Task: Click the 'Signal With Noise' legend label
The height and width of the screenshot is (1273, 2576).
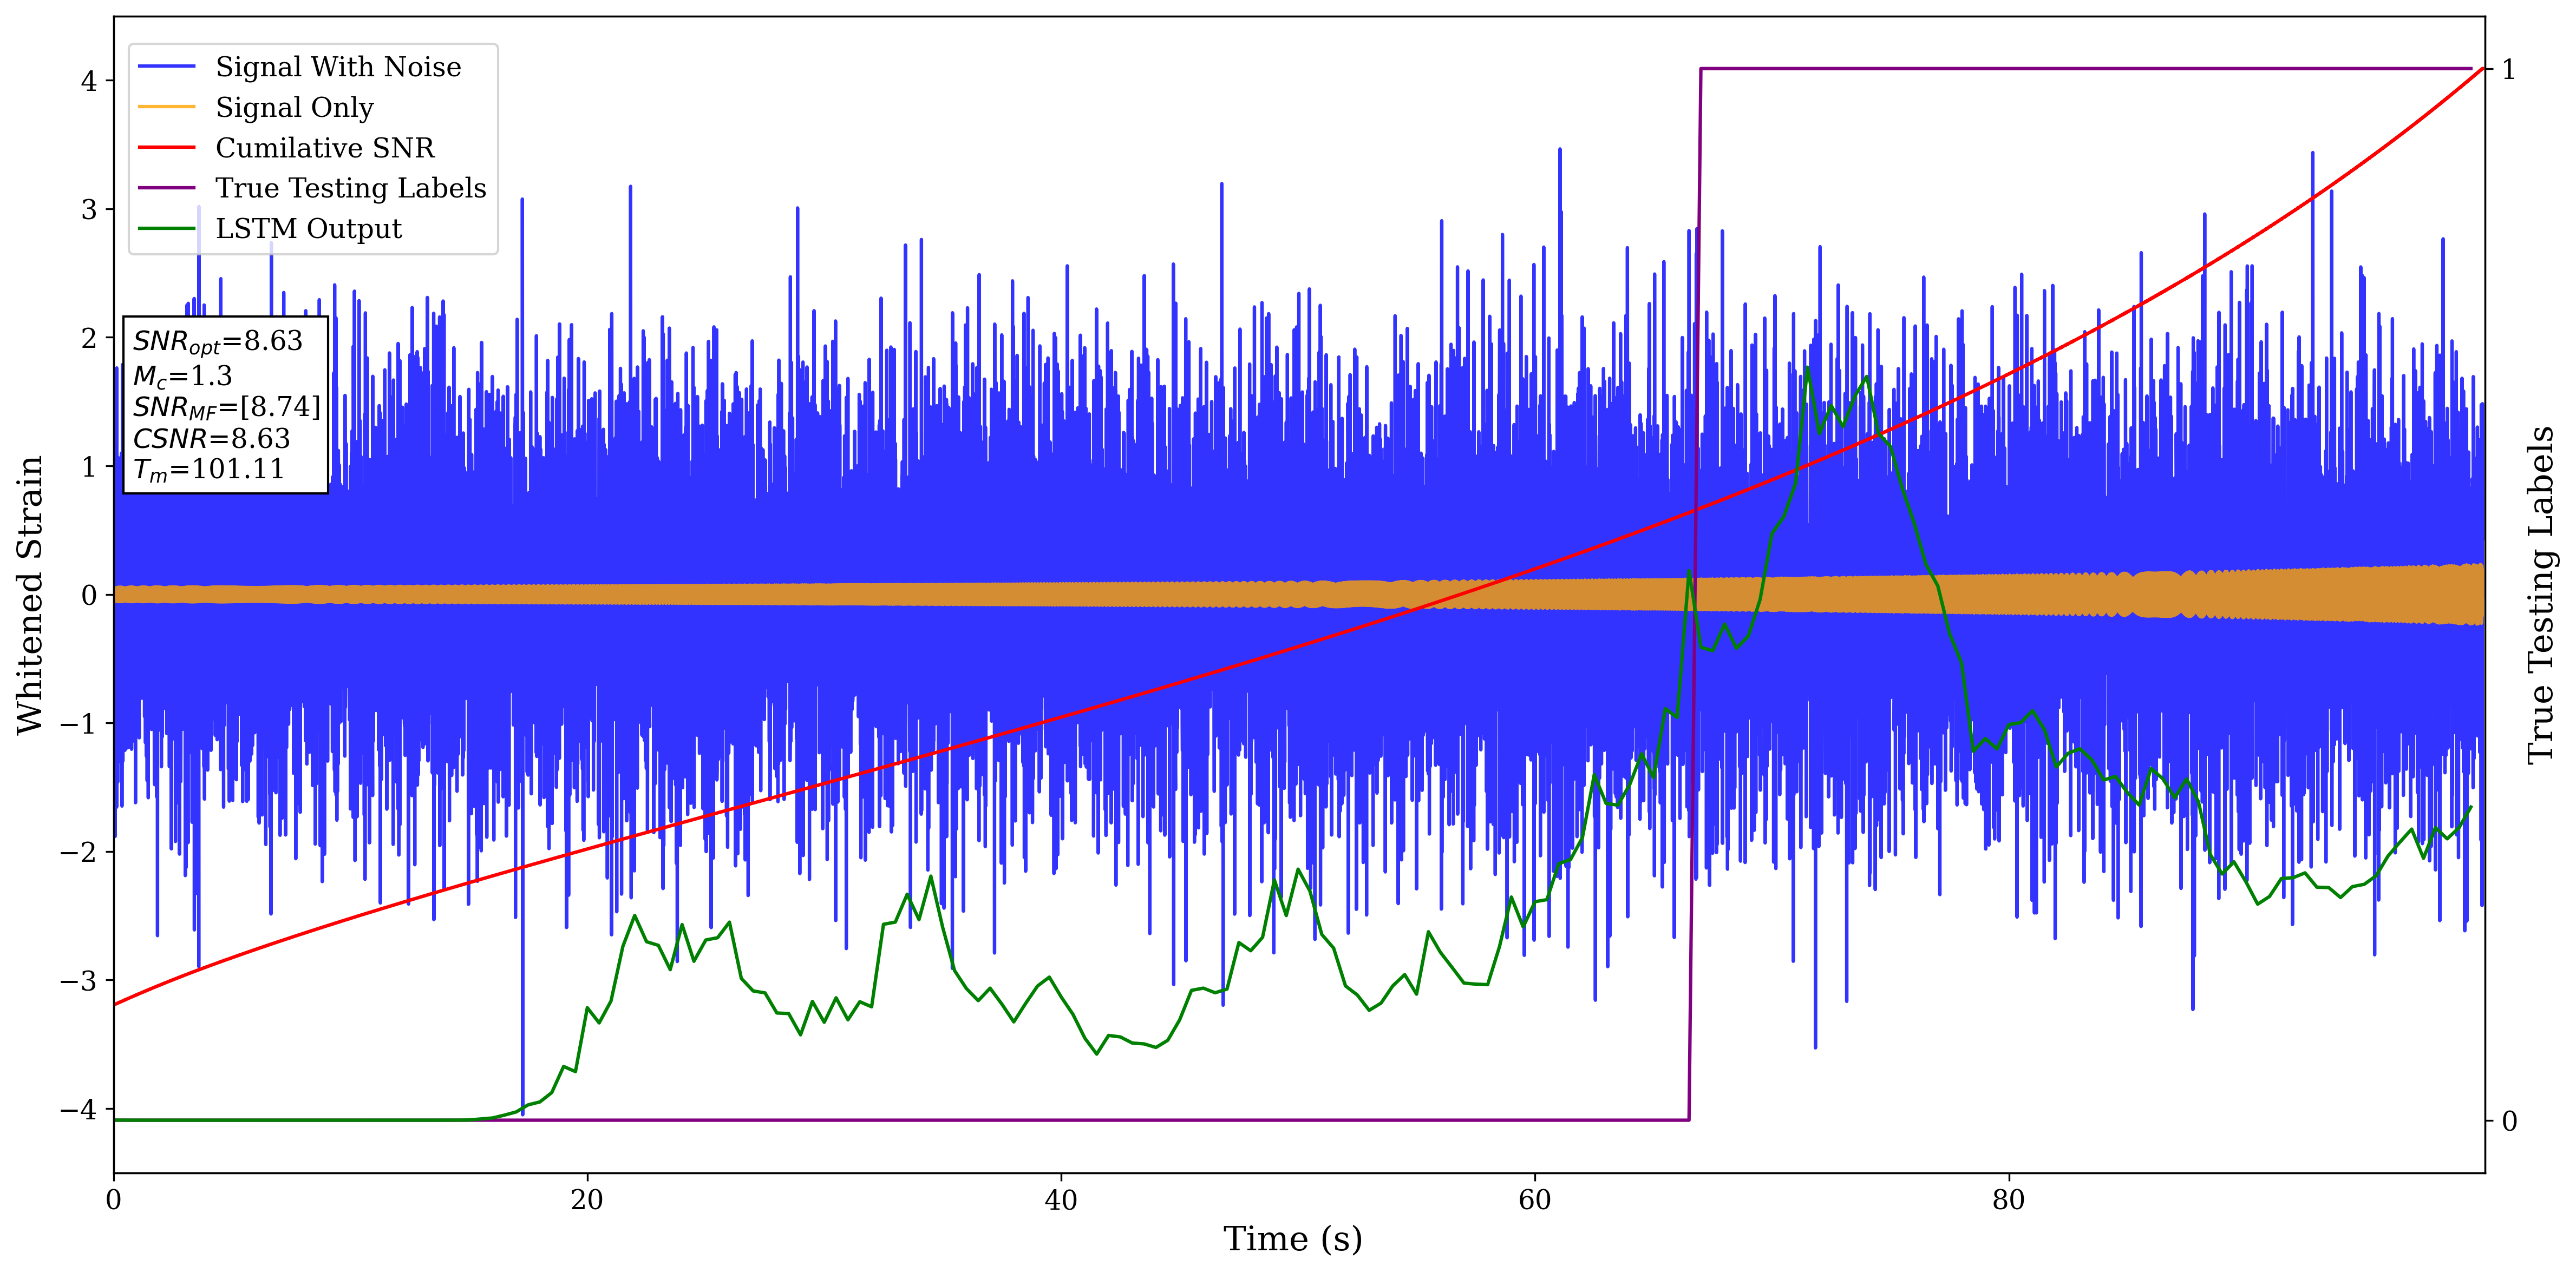Action: pos(338,67)
